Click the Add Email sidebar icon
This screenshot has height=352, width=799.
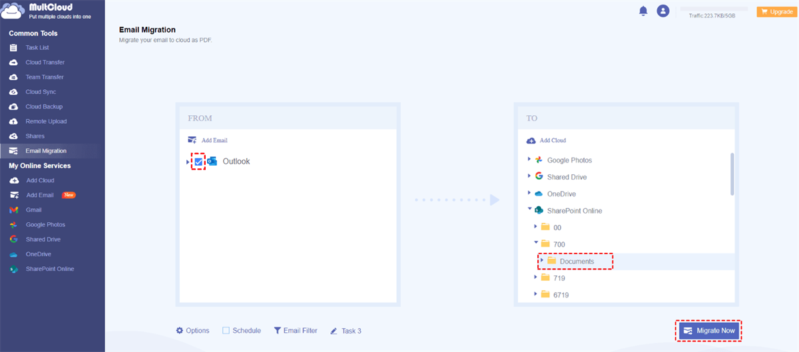click(x=13, y=195)
